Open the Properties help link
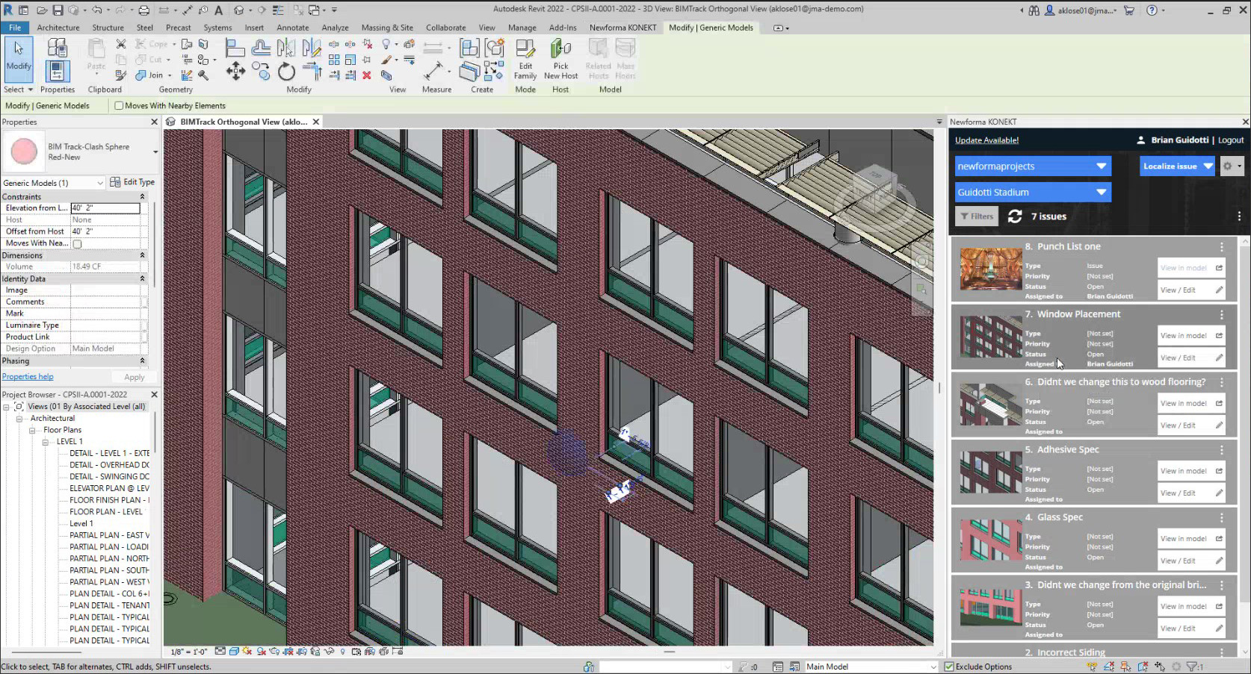 [28, 377]
